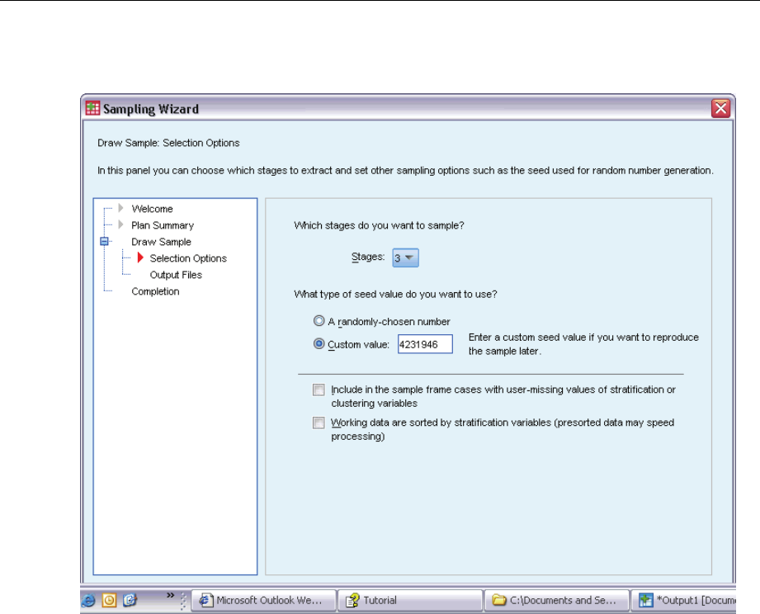Enable including cases with user-missing values

[319, 390]
